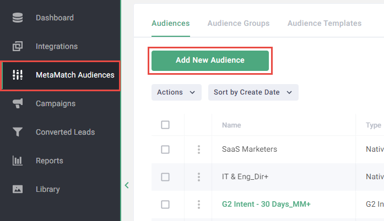Click the Converted Leads funnel icon
384x221 pixels.
(18, 132)
